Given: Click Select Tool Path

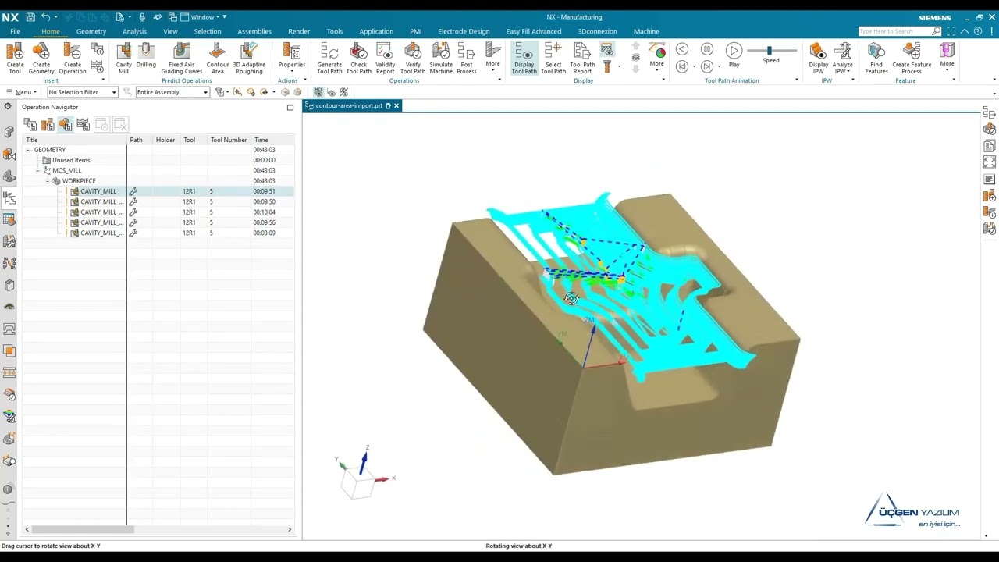Looking at the screenshot, I should (x=553, y=59).
